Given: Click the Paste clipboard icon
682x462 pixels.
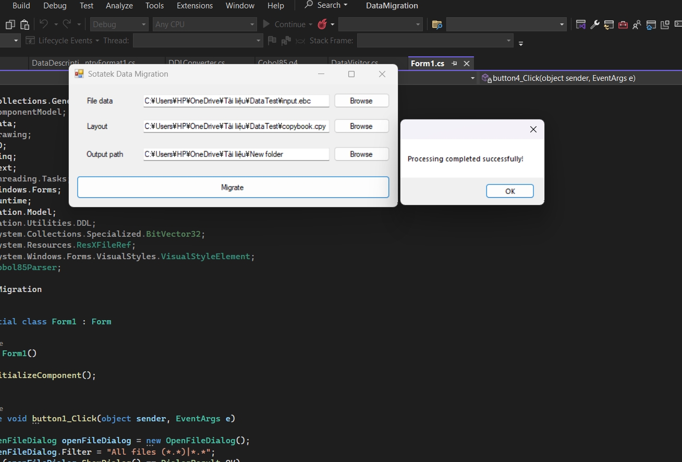Looking at the screenshot, I should pyautogui.click(x=25, y=25).
